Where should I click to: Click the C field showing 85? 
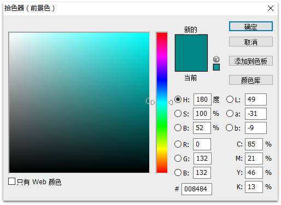coord(254,144)
